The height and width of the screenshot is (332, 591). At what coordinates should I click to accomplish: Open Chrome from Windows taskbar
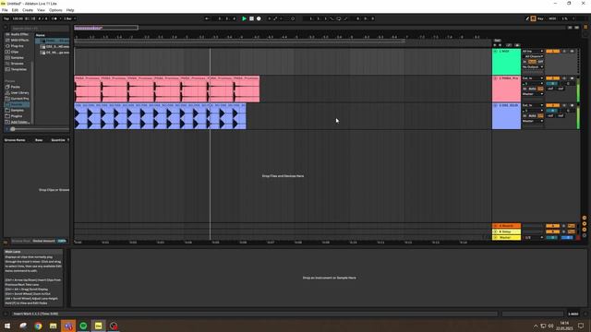[38, 326]
